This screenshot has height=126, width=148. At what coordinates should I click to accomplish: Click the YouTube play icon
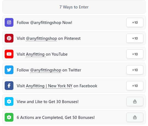click(9, 54)
